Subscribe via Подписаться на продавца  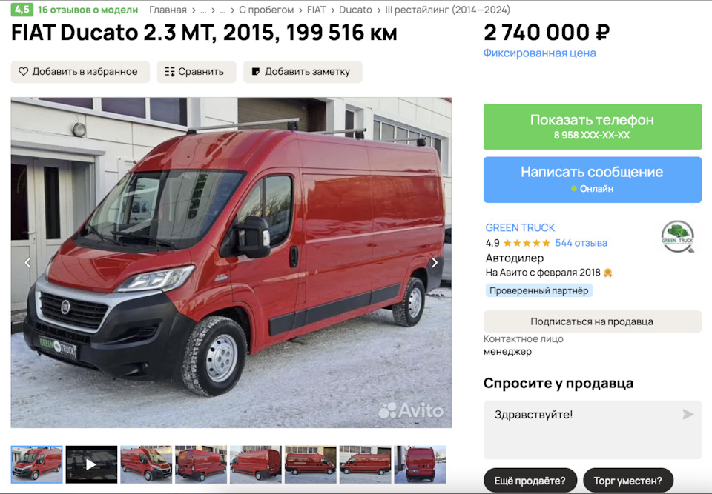pos(592,321)
